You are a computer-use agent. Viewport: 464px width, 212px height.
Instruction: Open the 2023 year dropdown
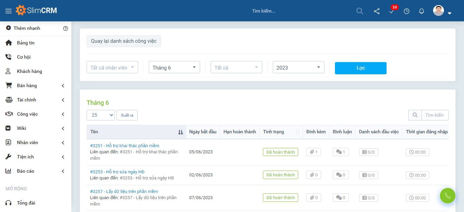pyautogui.click(x=298, y=68)
